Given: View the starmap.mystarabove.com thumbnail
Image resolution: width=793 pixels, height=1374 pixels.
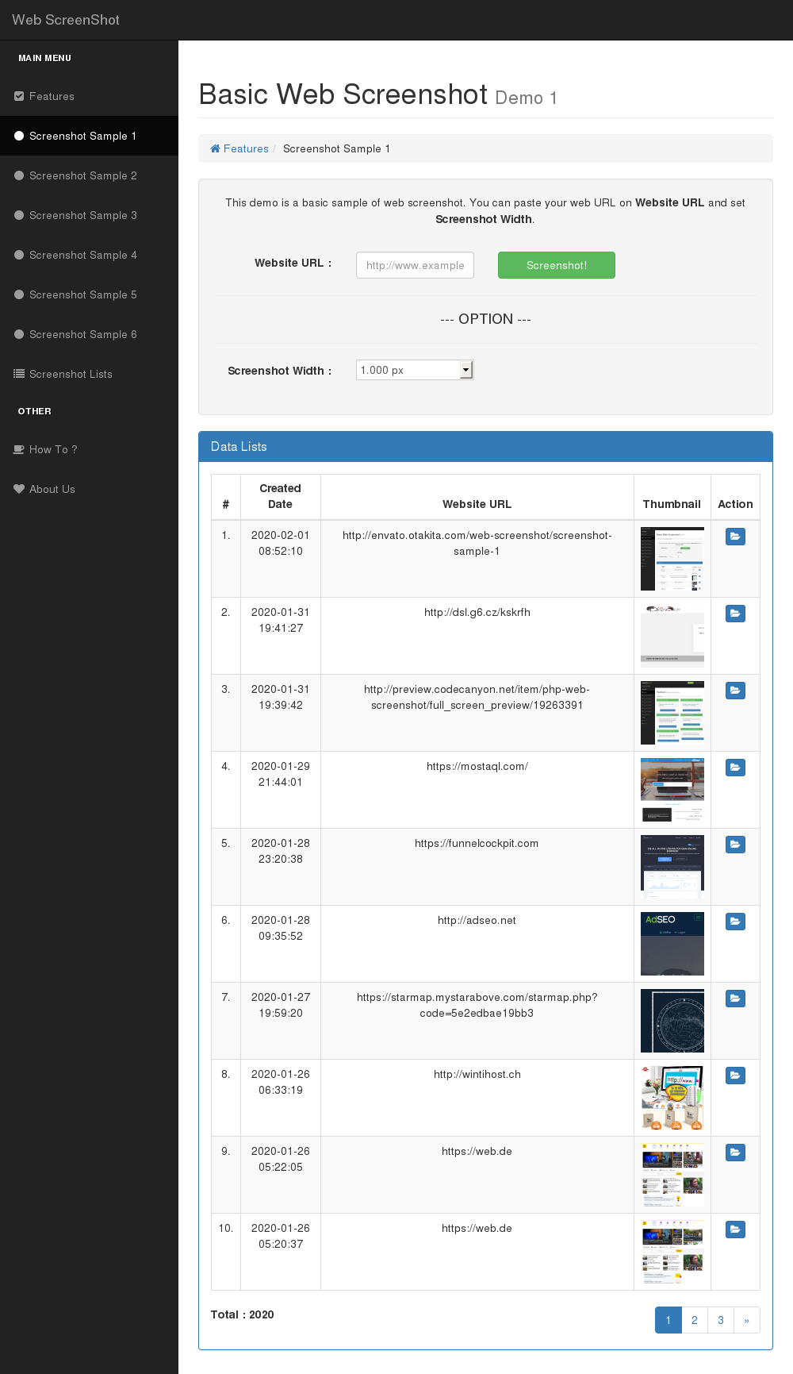Looking at the screenshot, I should 672,1021.
